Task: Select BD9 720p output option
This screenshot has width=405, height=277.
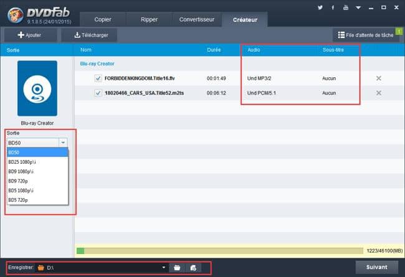Action: tap(38, 181)
